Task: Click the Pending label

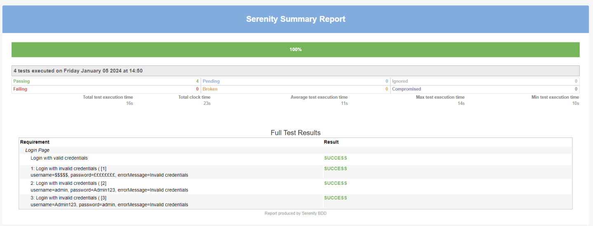Action: [211, 81]
